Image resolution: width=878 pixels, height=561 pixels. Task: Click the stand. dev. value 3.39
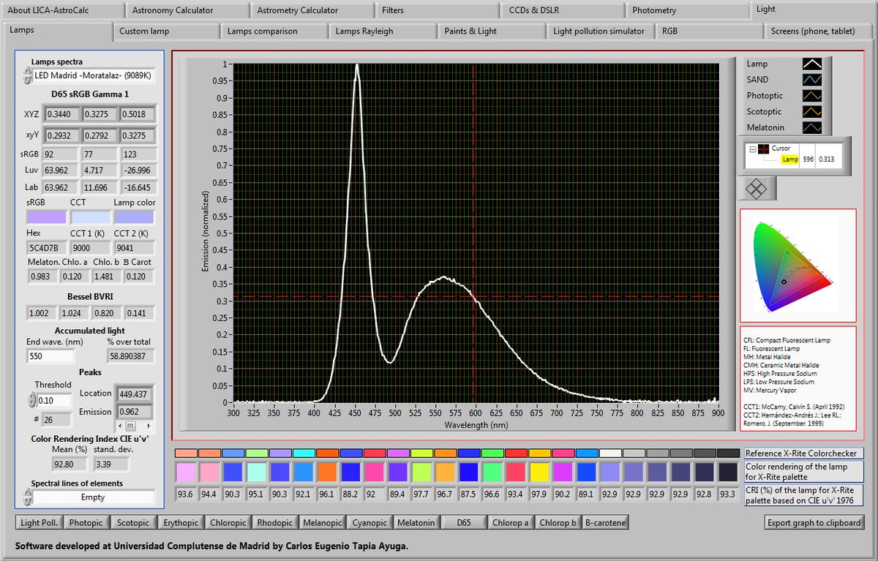pyautogui.click(x=112, y=464)
